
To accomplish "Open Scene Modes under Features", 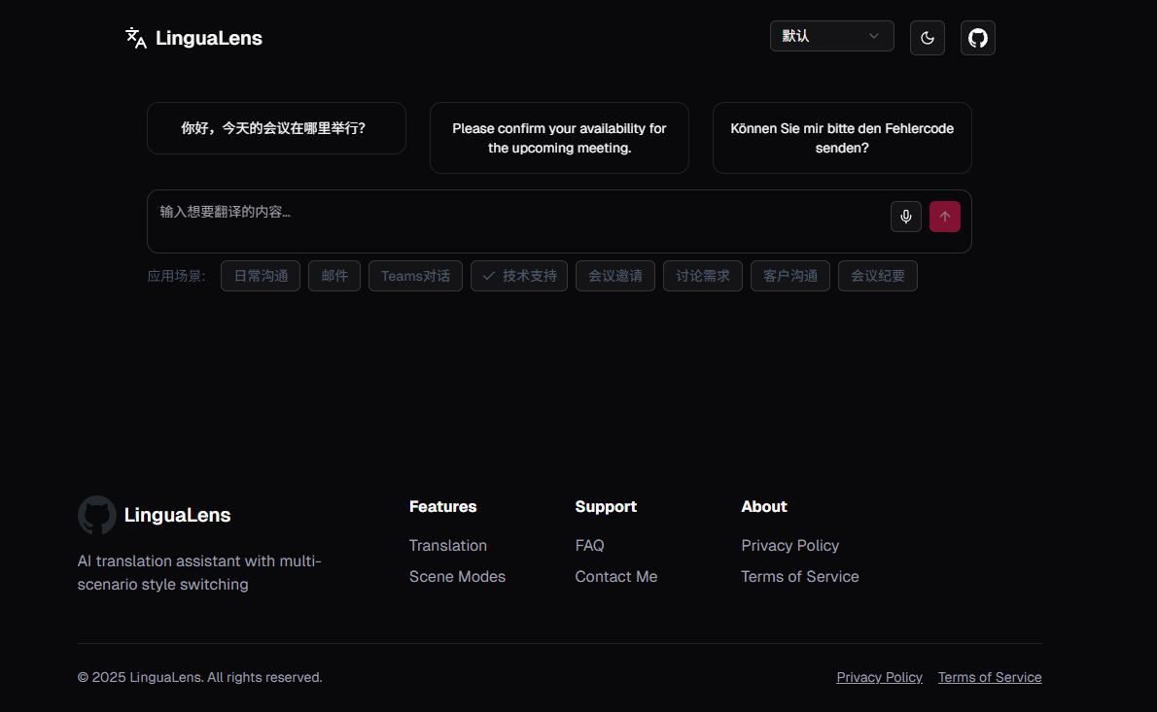I will pyautogui.click(x=458, y=576).
